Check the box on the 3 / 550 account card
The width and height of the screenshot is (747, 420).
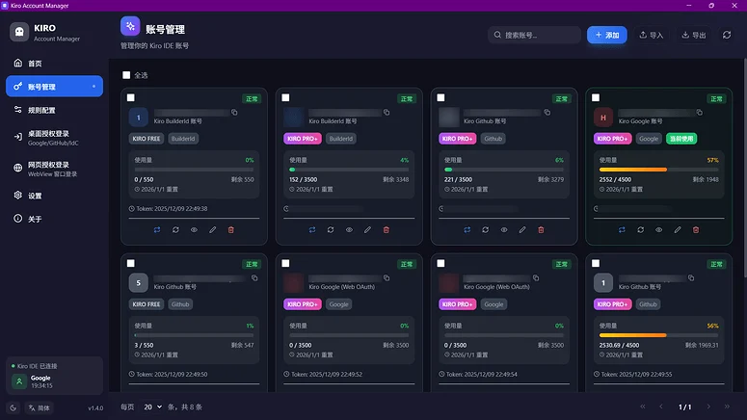coord(130,263)
